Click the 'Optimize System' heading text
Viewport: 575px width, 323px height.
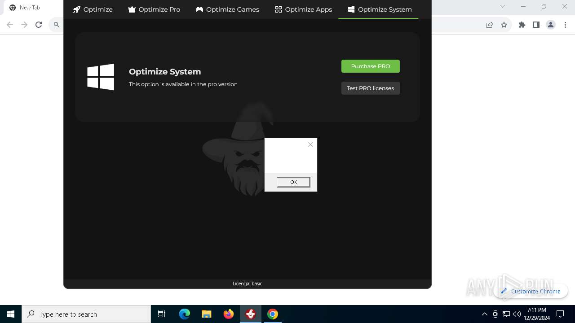pyautogui.click(x=165, y=72)
